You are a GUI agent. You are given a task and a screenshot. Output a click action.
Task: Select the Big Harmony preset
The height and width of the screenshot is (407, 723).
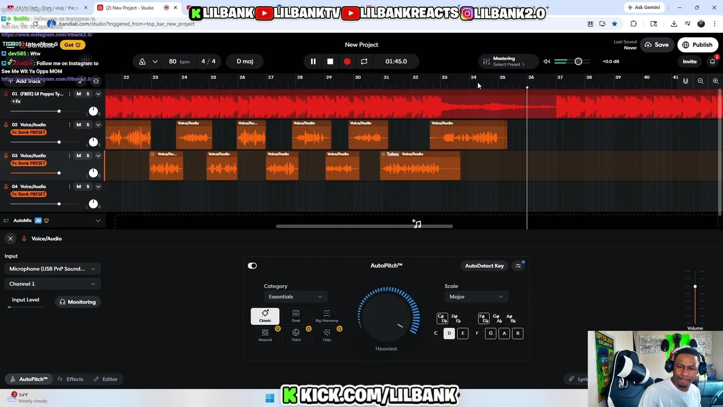(x=326, y=316)
